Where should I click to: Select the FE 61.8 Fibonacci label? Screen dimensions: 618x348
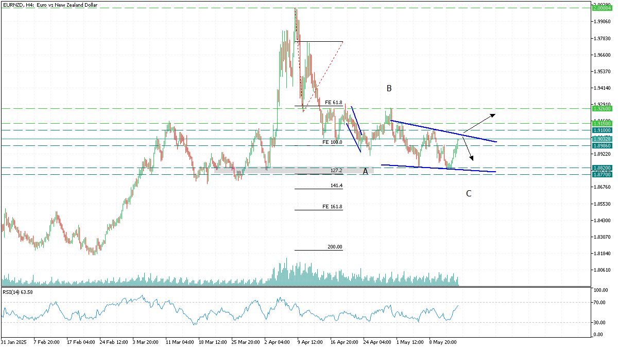pyautogui.click(x=334, y=103)
